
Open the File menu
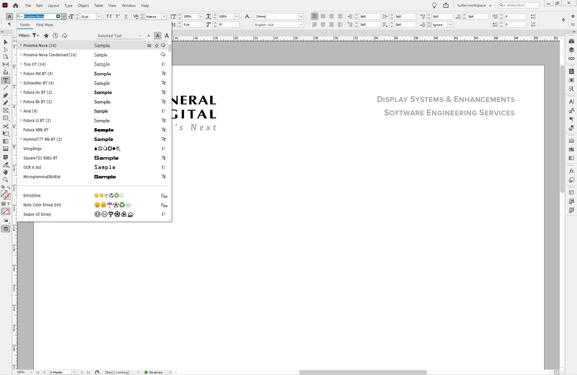(28, 5)
